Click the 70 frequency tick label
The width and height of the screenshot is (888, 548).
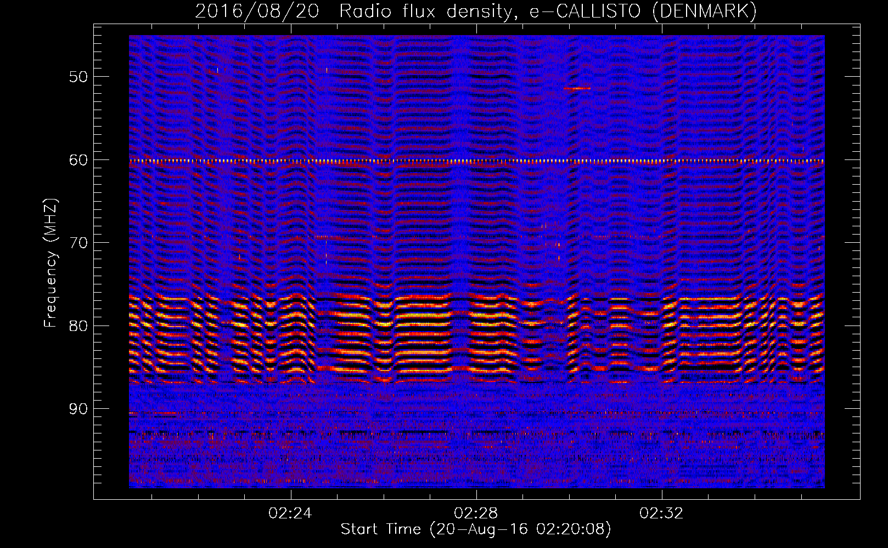(x=78, y=243)
